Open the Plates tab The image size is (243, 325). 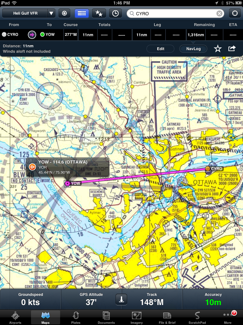pos(76,317)
